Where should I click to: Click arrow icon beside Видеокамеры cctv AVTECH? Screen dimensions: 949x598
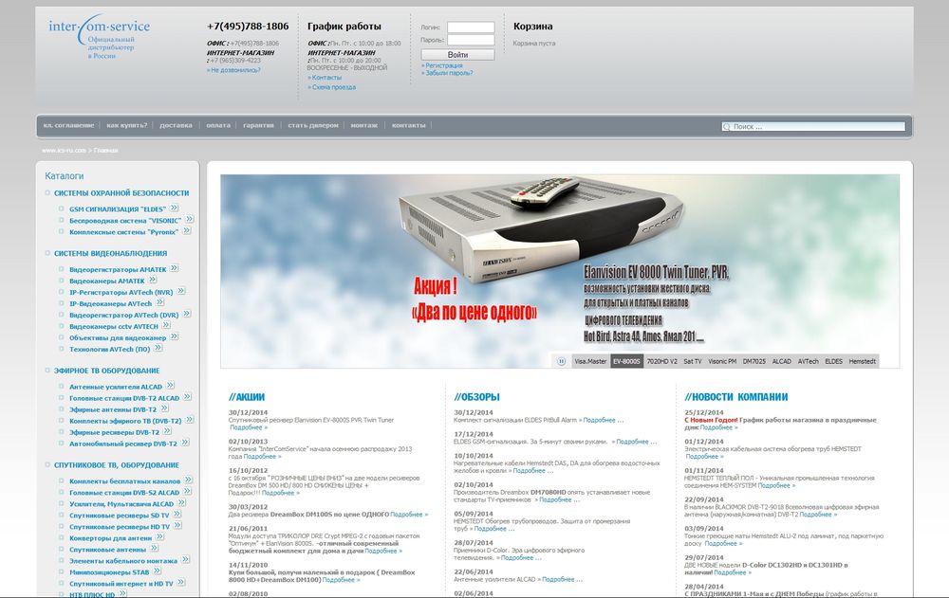point(166,325)
